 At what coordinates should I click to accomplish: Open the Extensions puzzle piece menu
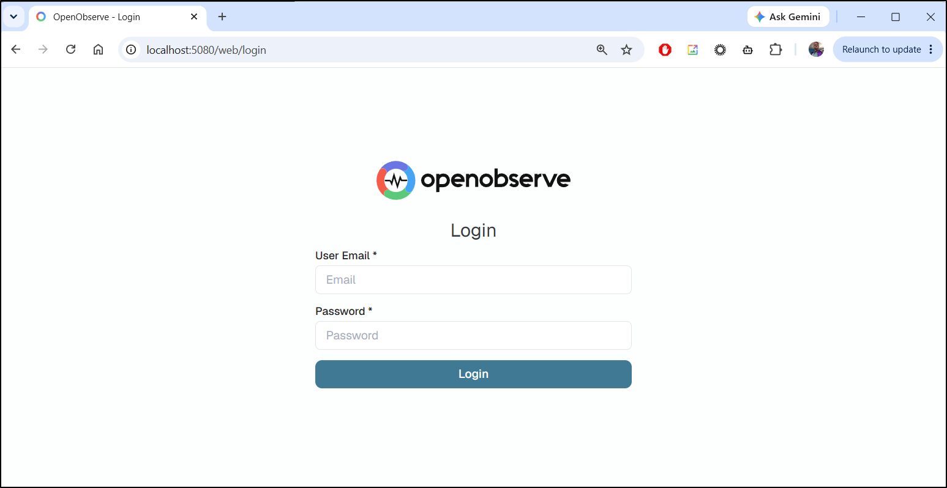(776, 50)
